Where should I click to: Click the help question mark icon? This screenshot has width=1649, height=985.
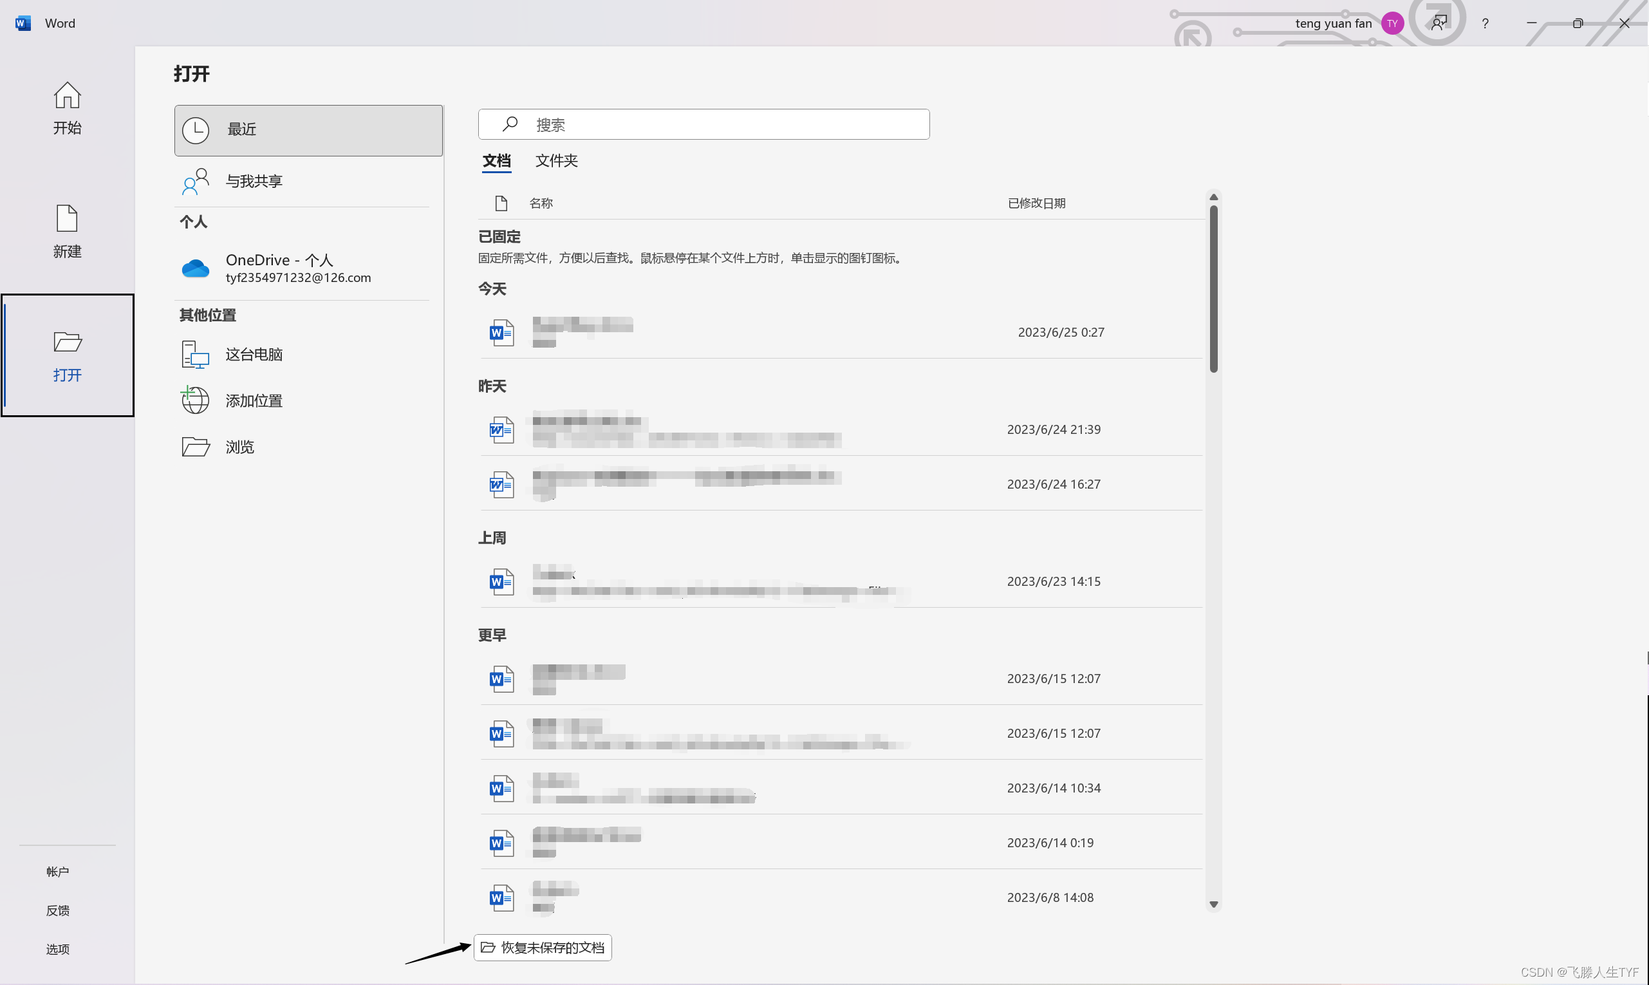1484,24
